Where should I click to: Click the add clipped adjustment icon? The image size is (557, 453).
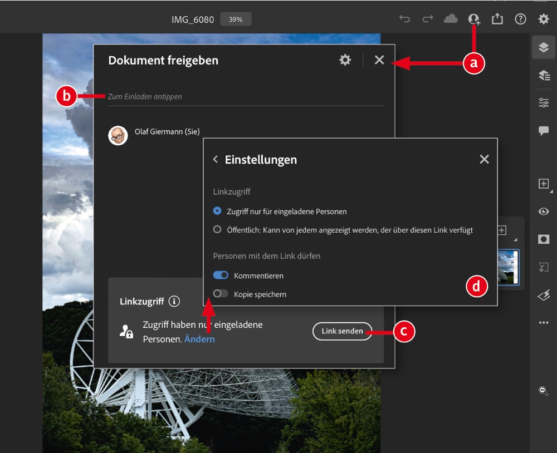pos(544,267)
